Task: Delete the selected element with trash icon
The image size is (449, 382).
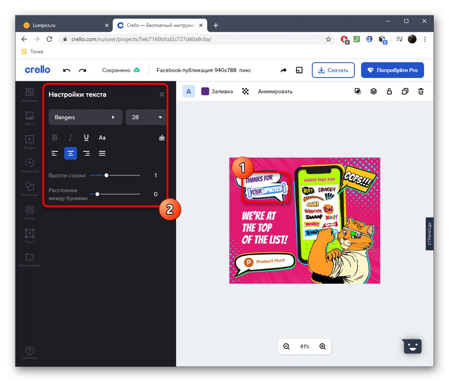Action: coord(421,91)
